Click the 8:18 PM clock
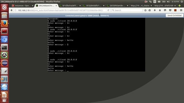The image size is (184, 103). tap(175, 2)
